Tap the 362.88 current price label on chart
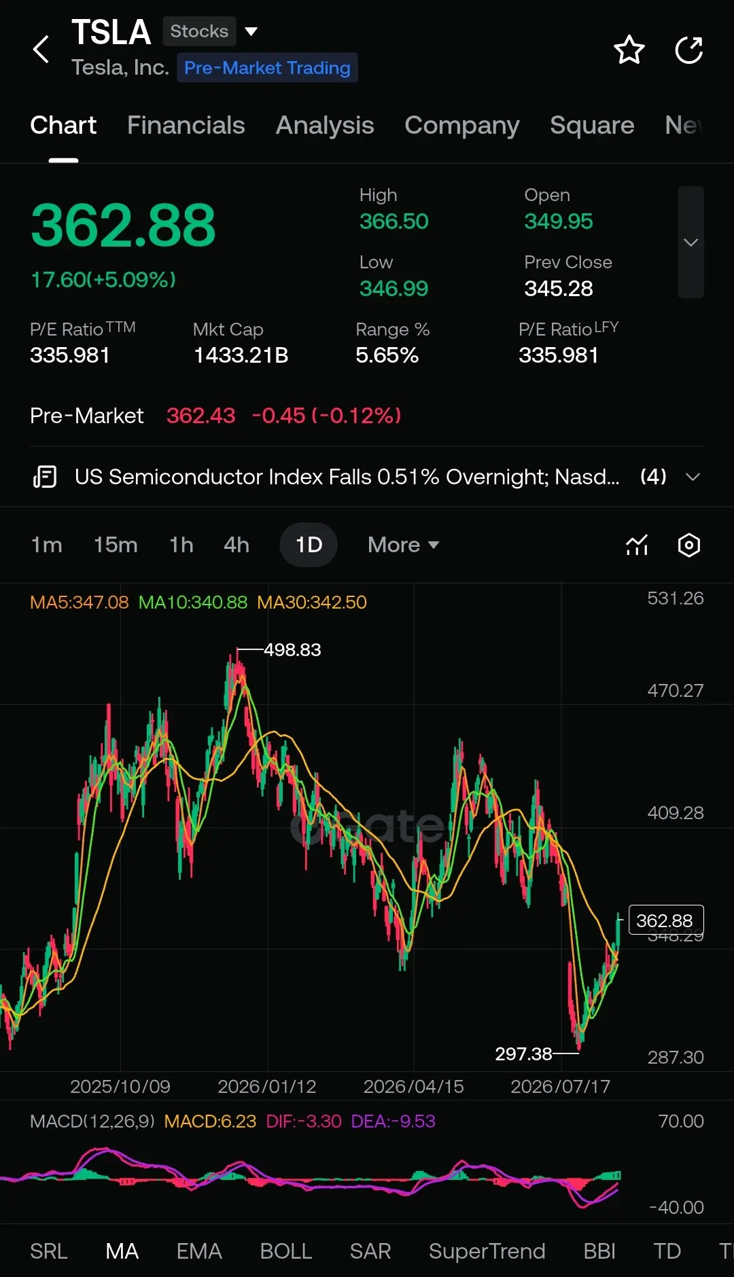Screen dimensions: 734x1277 (x=666, y=920)
